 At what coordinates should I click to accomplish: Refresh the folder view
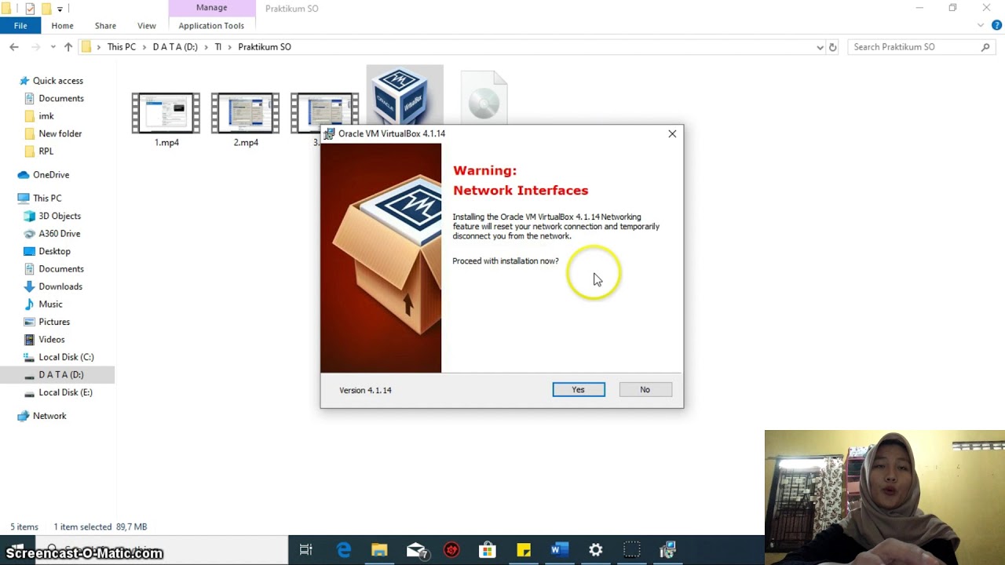click(833, 47)
